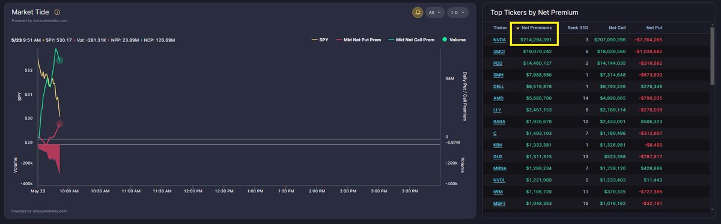Sort table by Ticker column header
721x224 pixels.
(500, 28)
